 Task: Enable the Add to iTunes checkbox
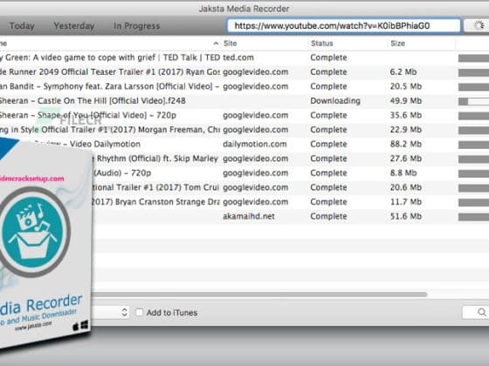point(140,312)
